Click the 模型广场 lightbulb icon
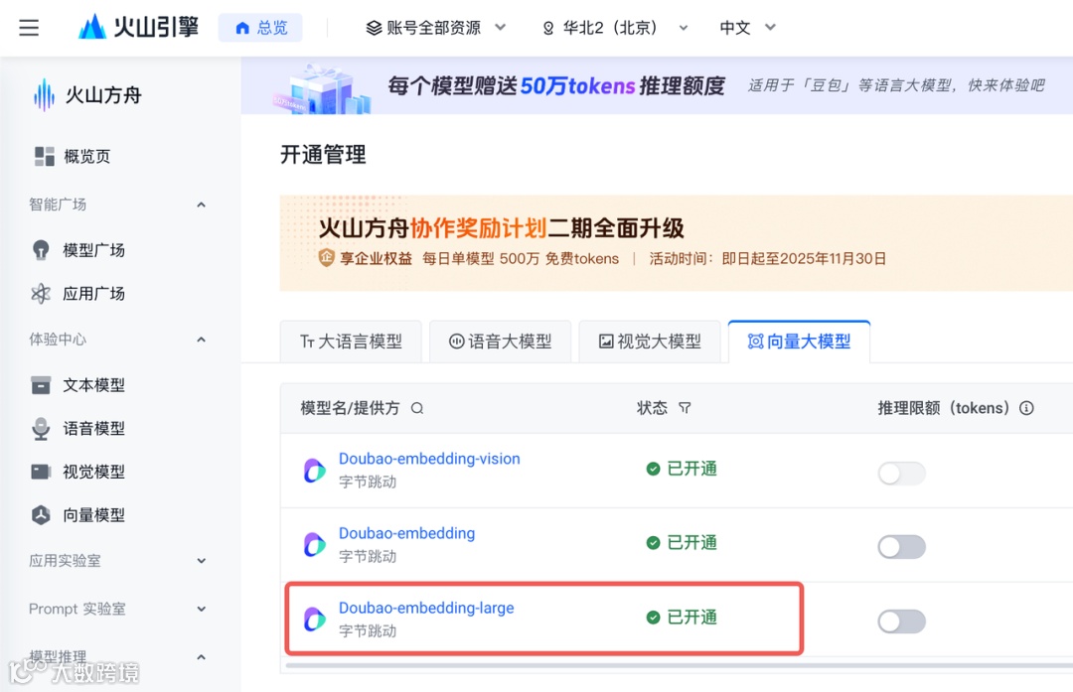This screenshot has width=1073, height=692. 41,250
